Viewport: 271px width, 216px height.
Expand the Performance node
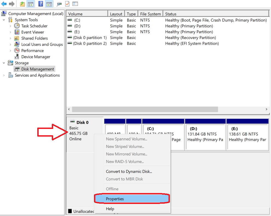click(10, 51)
